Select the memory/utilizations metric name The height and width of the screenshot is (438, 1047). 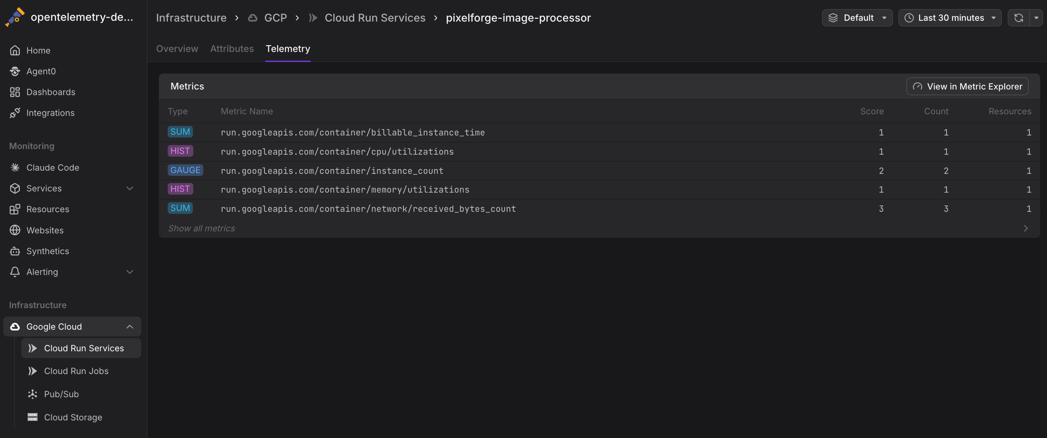click(345, 189)
